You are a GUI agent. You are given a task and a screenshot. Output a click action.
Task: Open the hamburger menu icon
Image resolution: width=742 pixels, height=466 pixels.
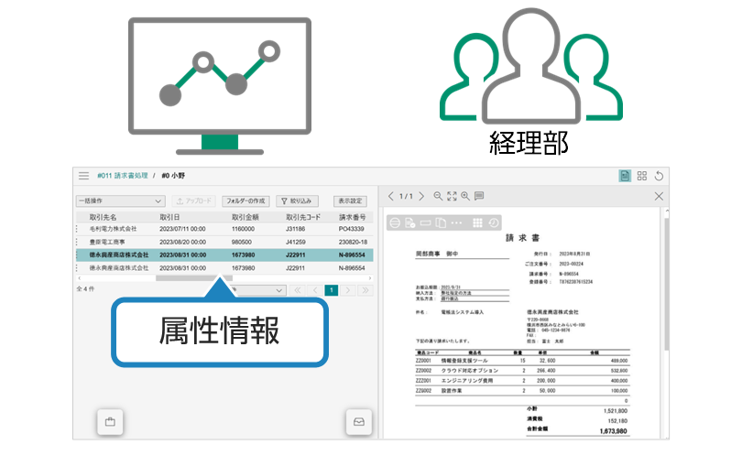[83, 176]
